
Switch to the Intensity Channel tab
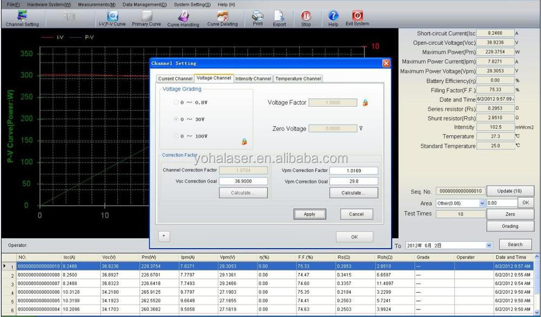[x=253, y=78]
